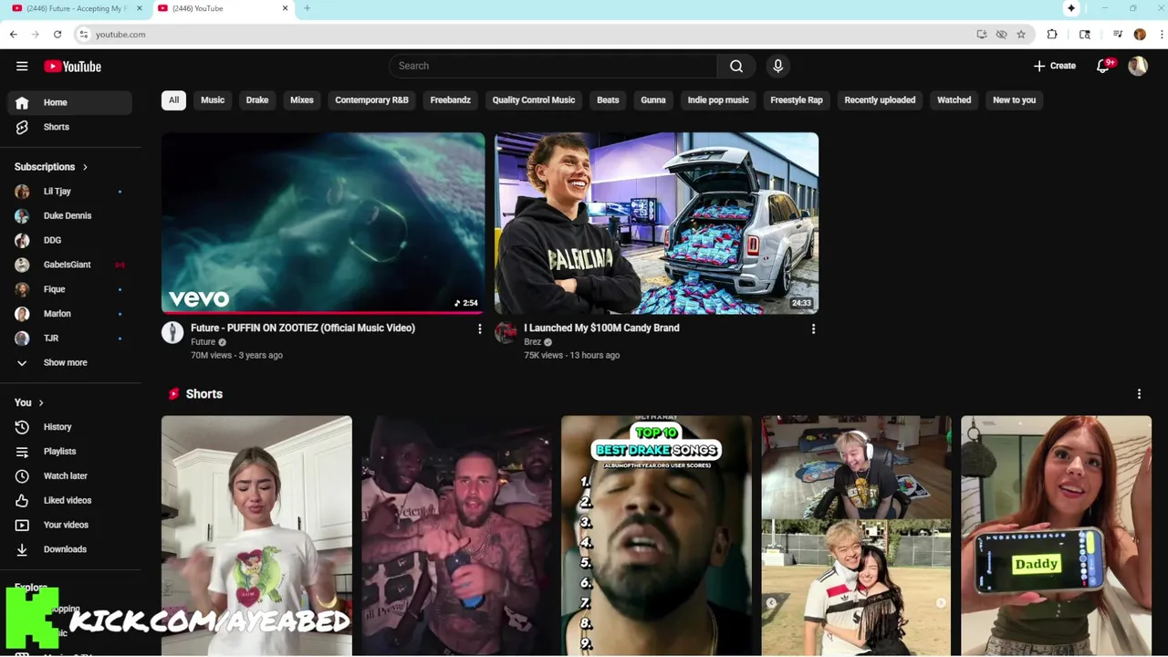Image resolution: width=1168 pixels, height=657 pixels.
Task: Select the Quality Control Music chip
Action: [534, 100]
